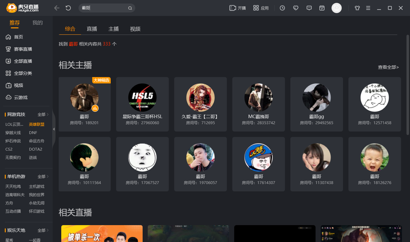The image size is (410, 242).
Task: Reload the page with the refresh icon
Action: coord(68,8)
